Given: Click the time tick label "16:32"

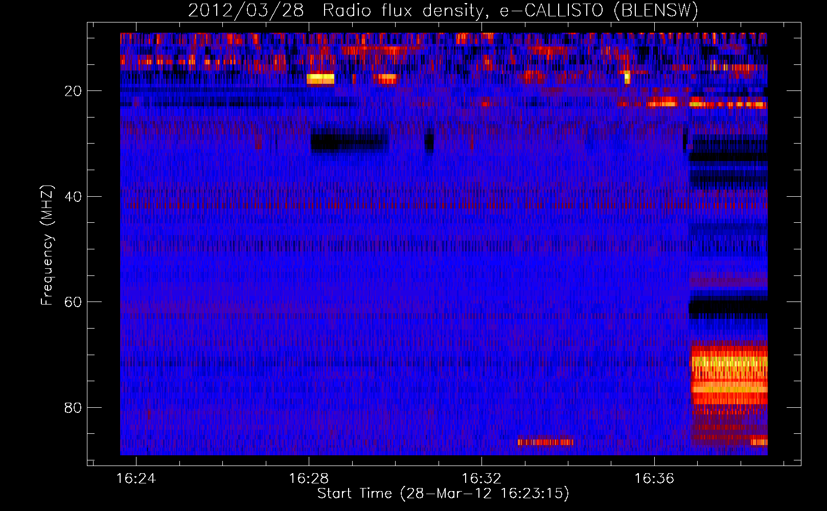Looking at the screenshot, I should [x=481, y=479].
